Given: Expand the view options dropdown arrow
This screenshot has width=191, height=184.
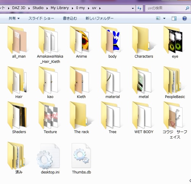Looking at the screenshot, I should 164,19.
